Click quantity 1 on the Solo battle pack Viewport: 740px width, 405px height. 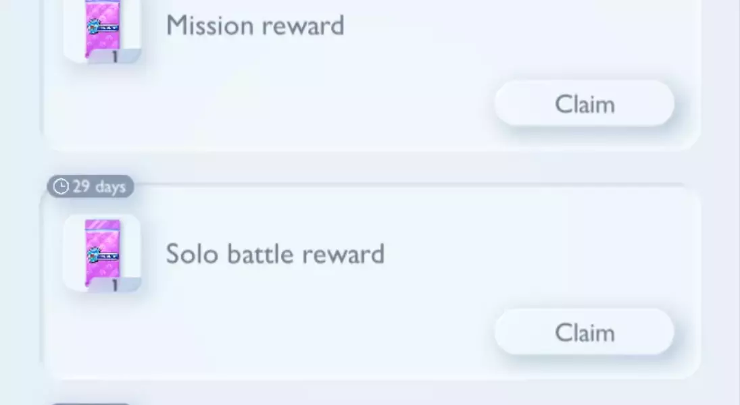(x=115, y=286)
